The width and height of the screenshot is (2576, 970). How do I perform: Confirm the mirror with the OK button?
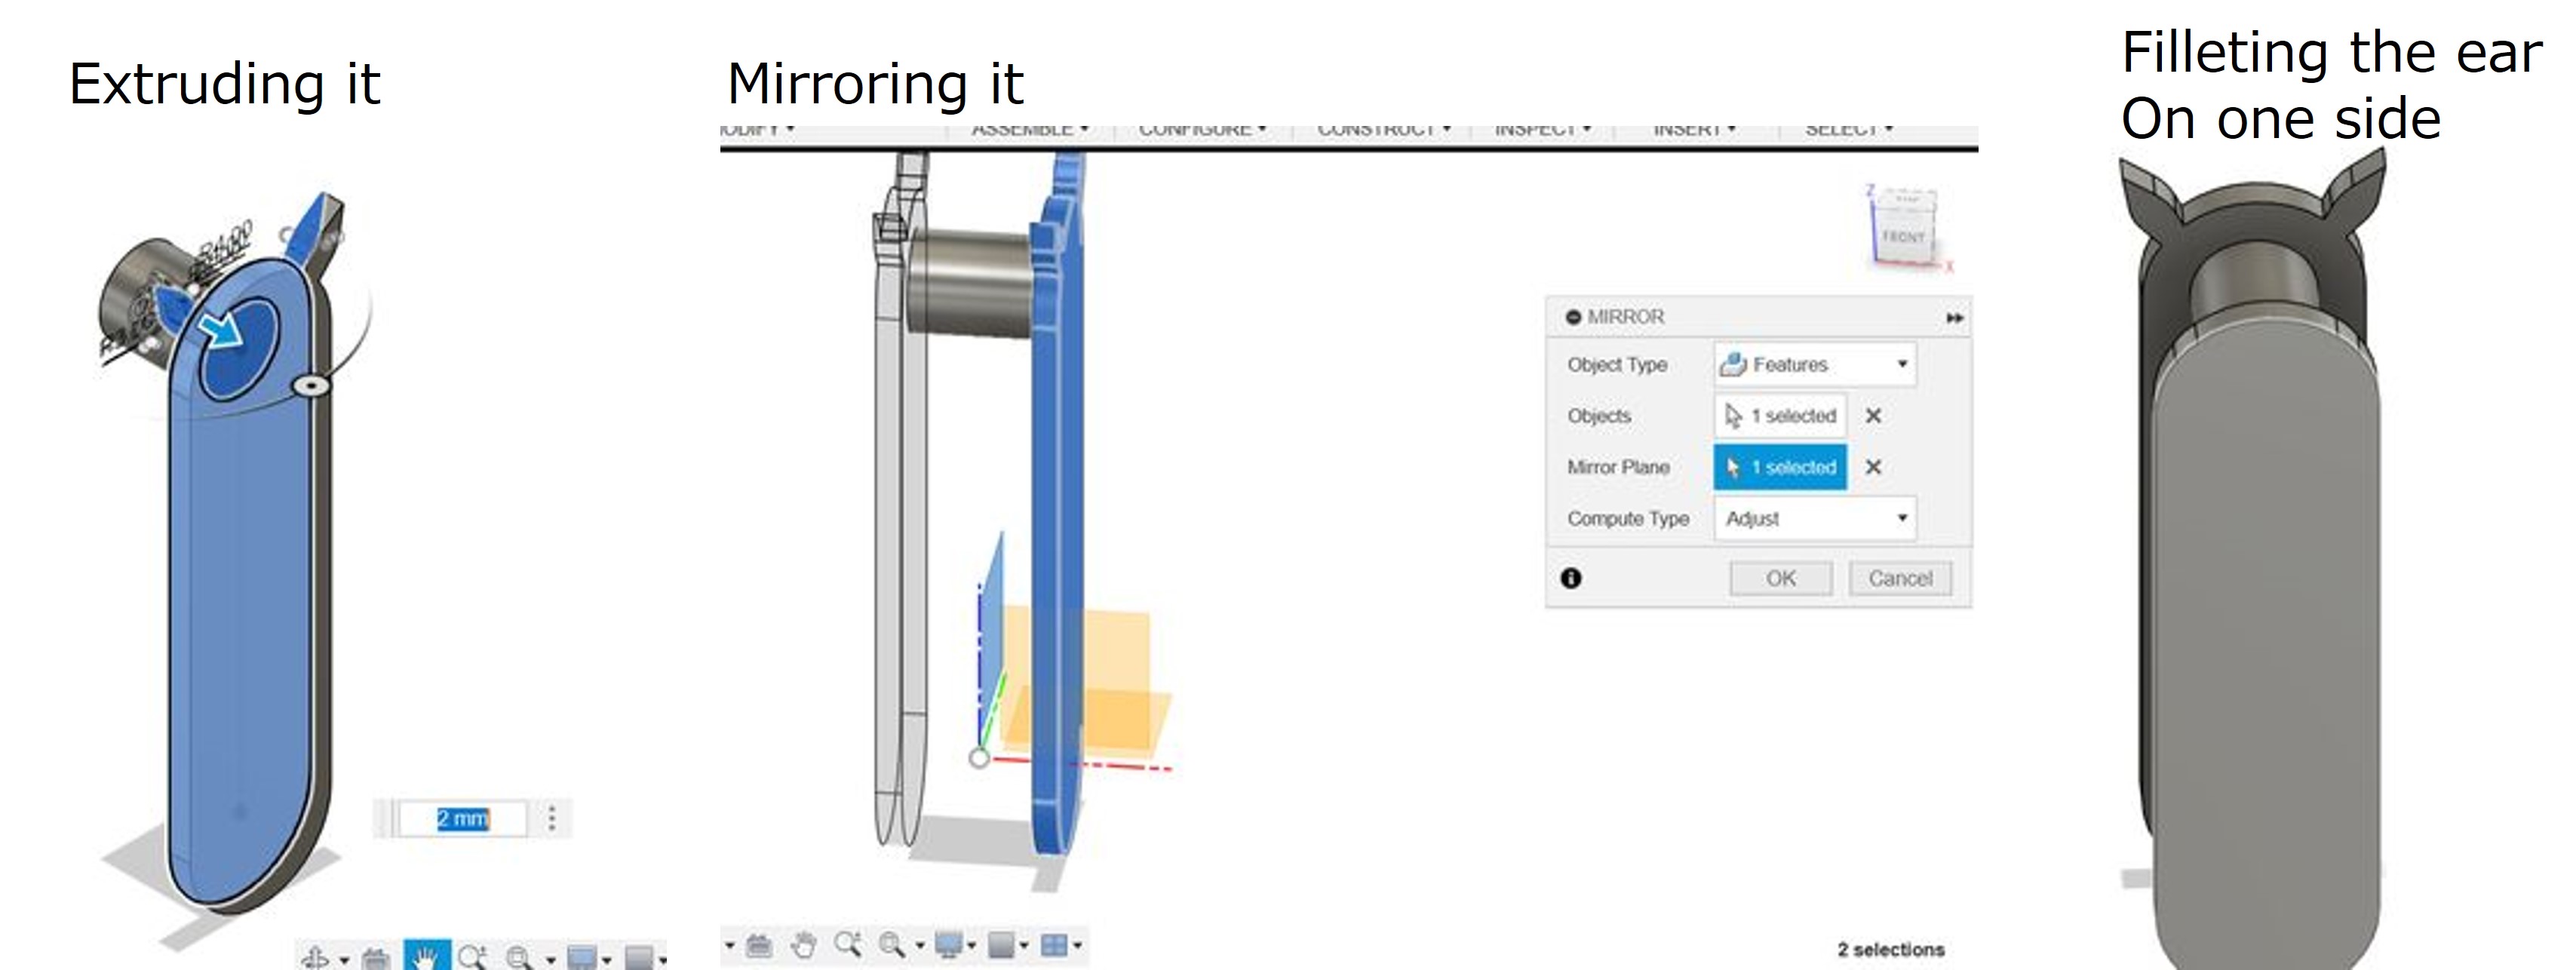coord(1781,579)
